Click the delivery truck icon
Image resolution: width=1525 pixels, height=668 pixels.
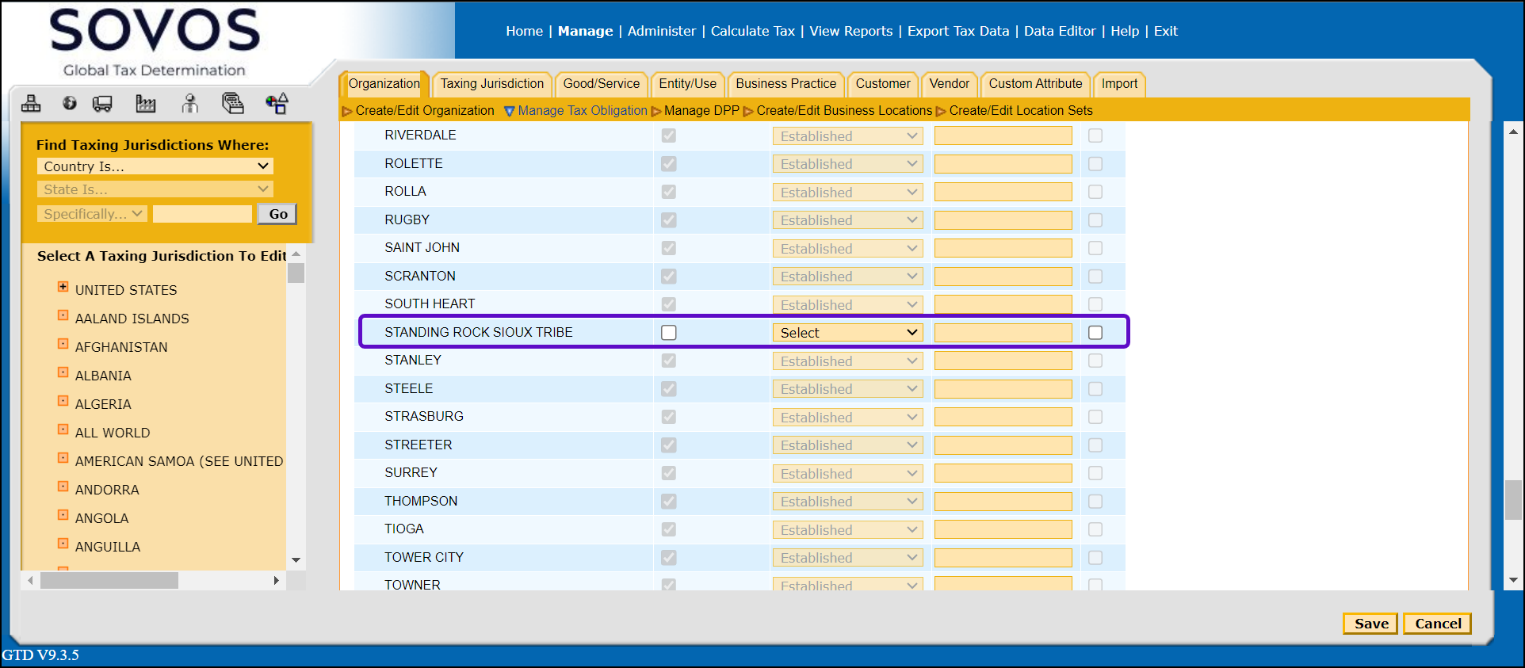102,103
